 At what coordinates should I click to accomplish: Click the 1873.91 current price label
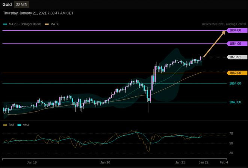click(237, 57)
